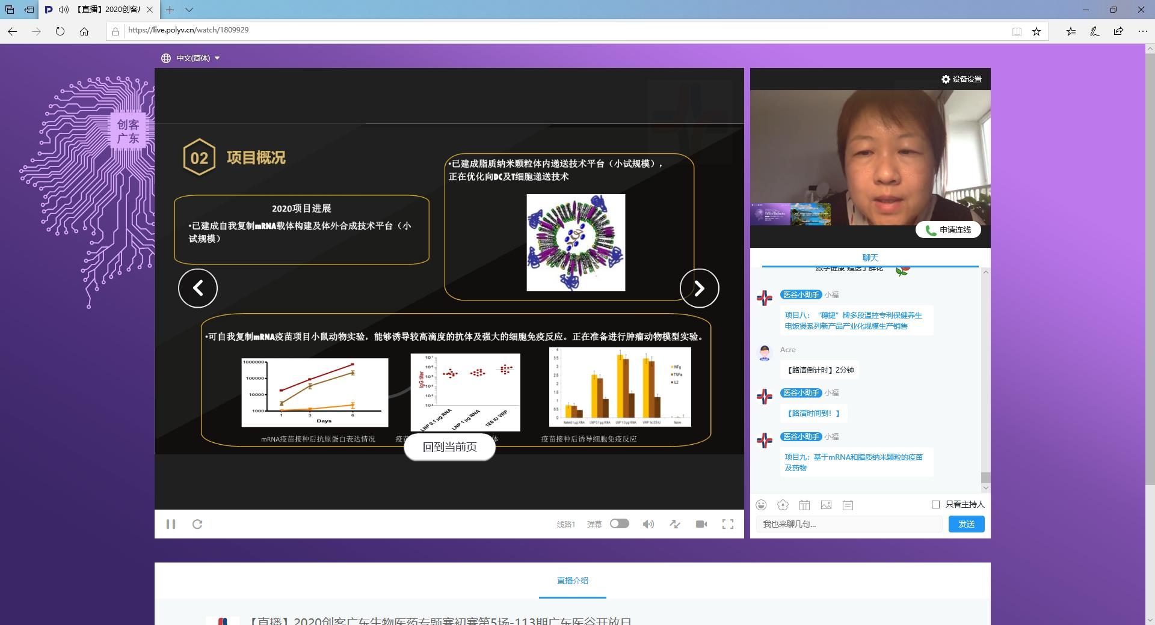Viewport: 1155px width, 625px height.
Task: Click the flower gift icon in chat toolbar
Action: [783, 505]
